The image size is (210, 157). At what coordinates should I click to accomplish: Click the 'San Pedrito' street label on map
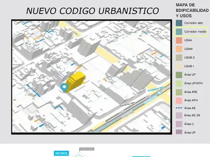coord(127,104)
